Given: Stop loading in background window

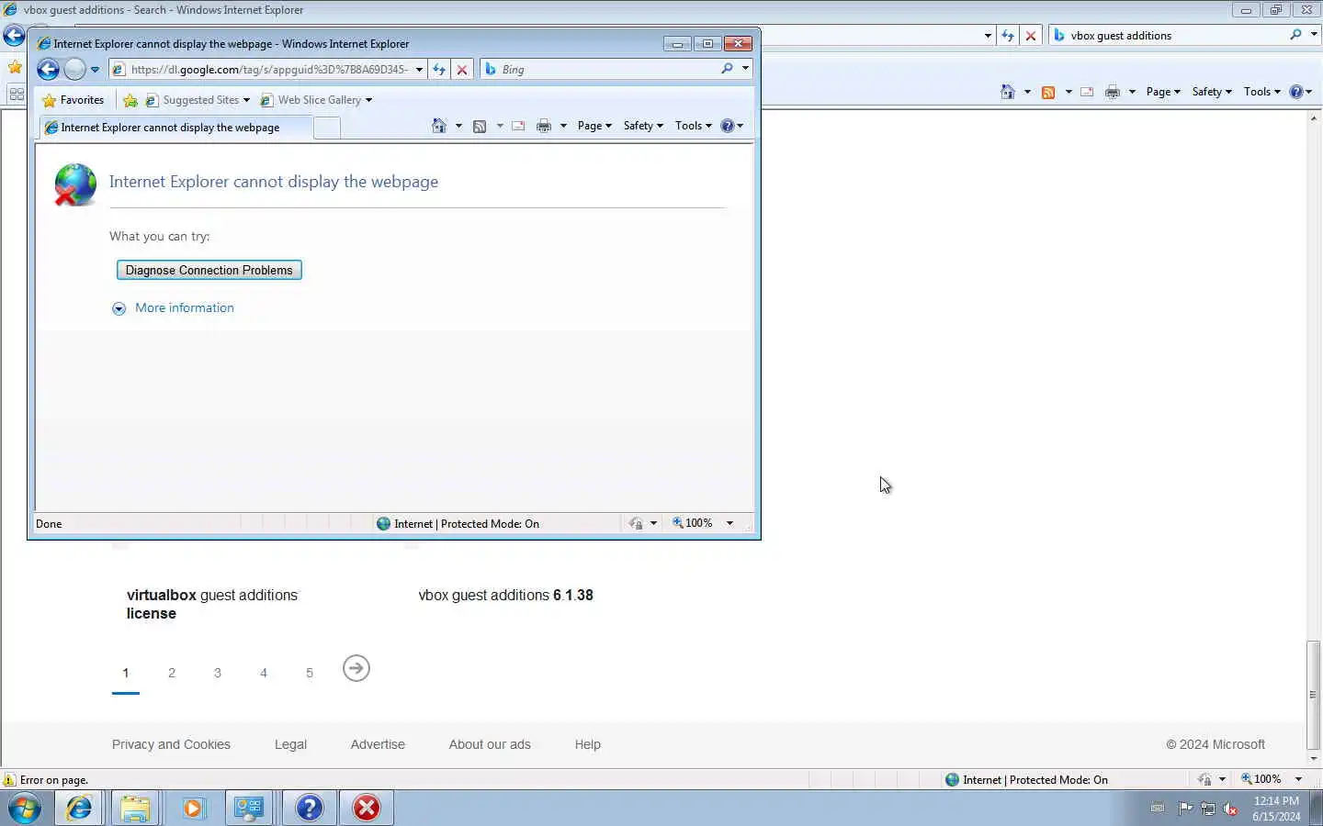Looking at the screenshot, I should (1031, 36).
